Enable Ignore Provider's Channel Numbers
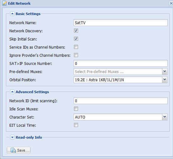173x159 pixels. (x=76, y=55)
